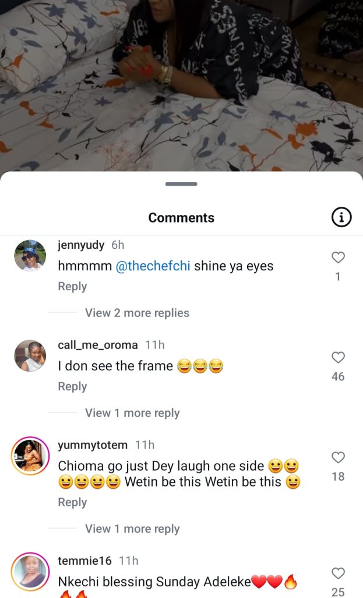The height and width of the screenshot is (598, 363).
Task: Expand View 1 more reply under call_me_oroma
Action: tap(132, 413)
